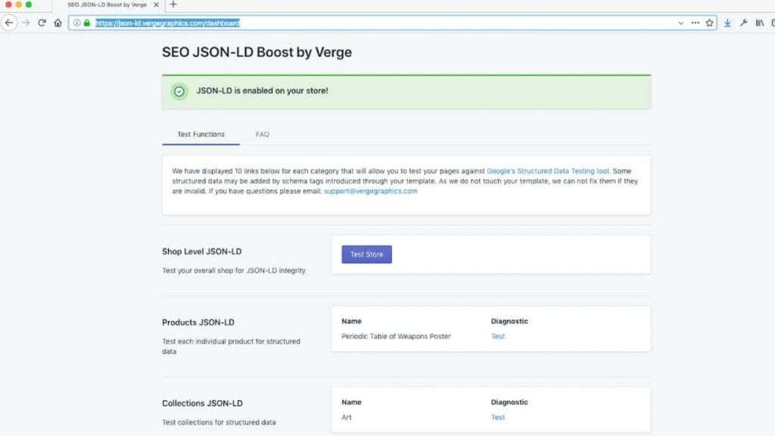Click 'Test your overall shop for JSON-LD integrity'
The width and height of the screenshot is (775, 436).
pyautogui.click(x=234, y=271)
